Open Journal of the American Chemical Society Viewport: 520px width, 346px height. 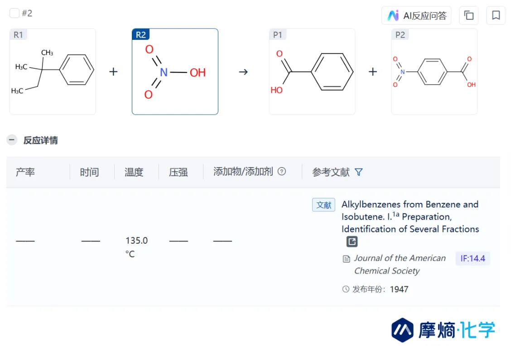(400, 264)
